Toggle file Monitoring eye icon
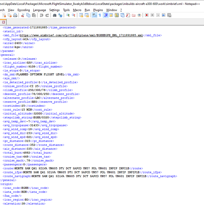This screenshot has height=205, width=204. click(x=139, y=15)
